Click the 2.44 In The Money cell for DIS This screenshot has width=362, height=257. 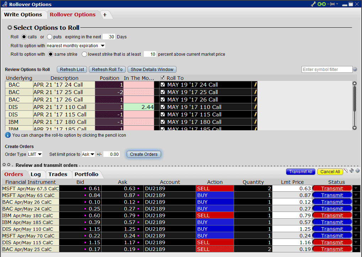(x=139, y=107)
